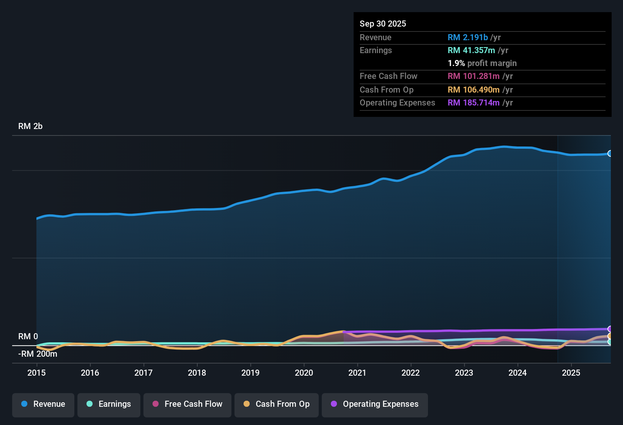The height and width of the screenshot is (425, 623).
Task: Toggle the Earnings series visibility
Action: [109, 404]
